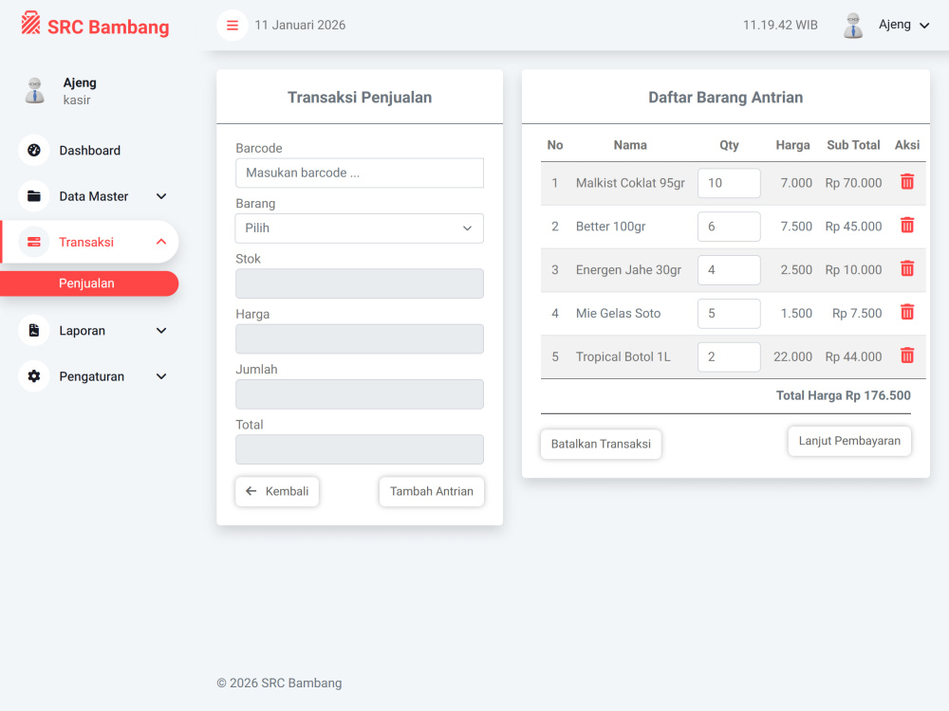
Task: Toggle sidebar with hamburger menu icon
Action: click(233, 26)
